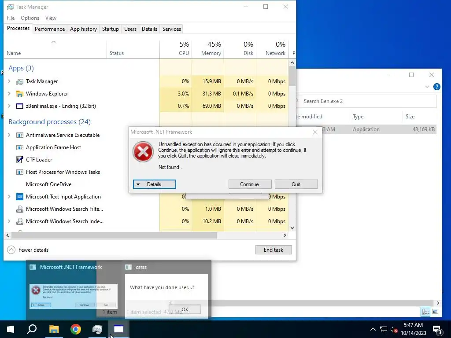Click the Windows Explorer folder icon in list
Image resolution: width=451 pixels, height=338 pixels.
coord(19,94)
